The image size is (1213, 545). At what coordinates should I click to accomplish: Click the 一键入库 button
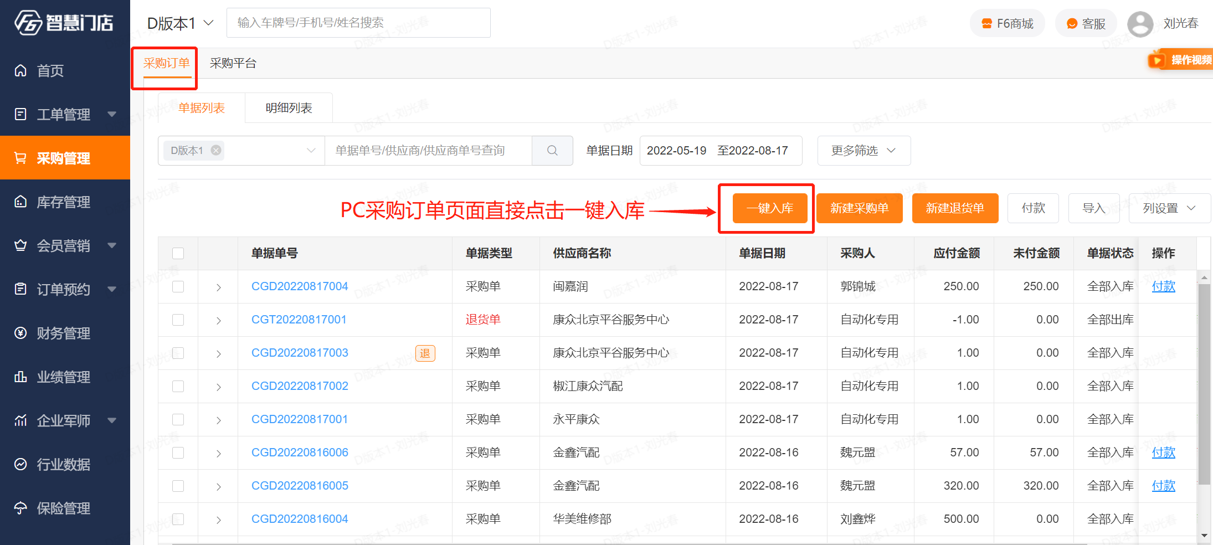pos(770,208)
